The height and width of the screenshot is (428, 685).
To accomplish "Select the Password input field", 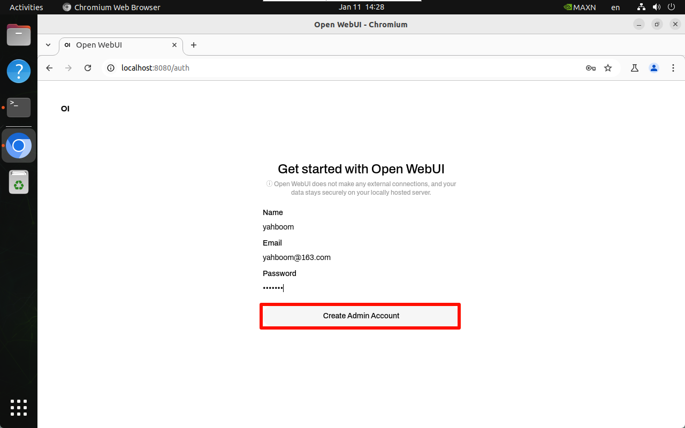I will coord(360,288).
